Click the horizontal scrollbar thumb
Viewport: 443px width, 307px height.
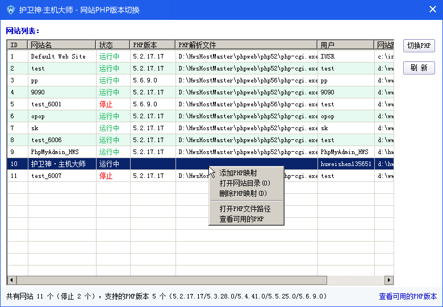click(x=172, y=280)
